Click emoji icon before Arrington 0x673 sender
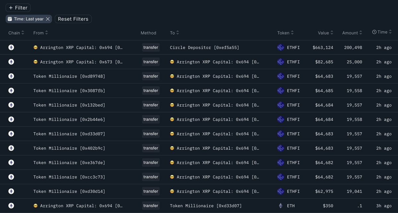This screenshot has height=213, width=398. pos(35,62)
